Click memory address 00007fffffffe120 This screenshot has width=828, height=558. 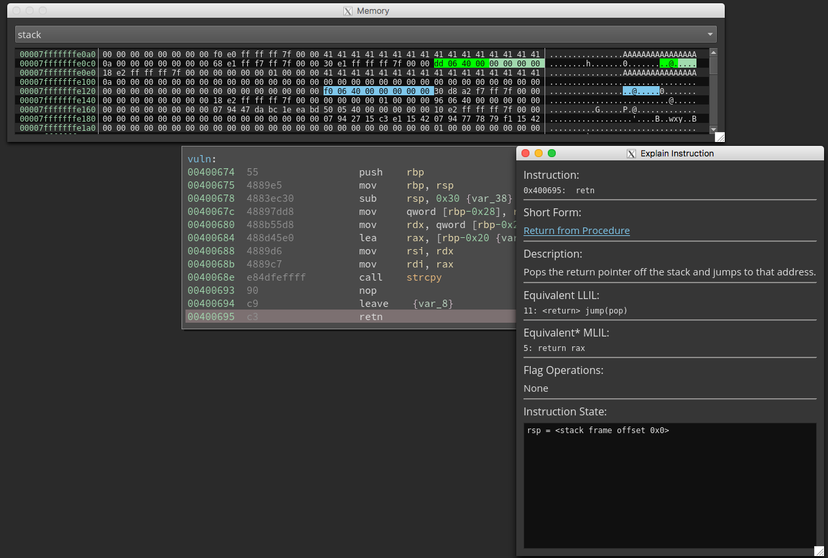pos(58,91)
